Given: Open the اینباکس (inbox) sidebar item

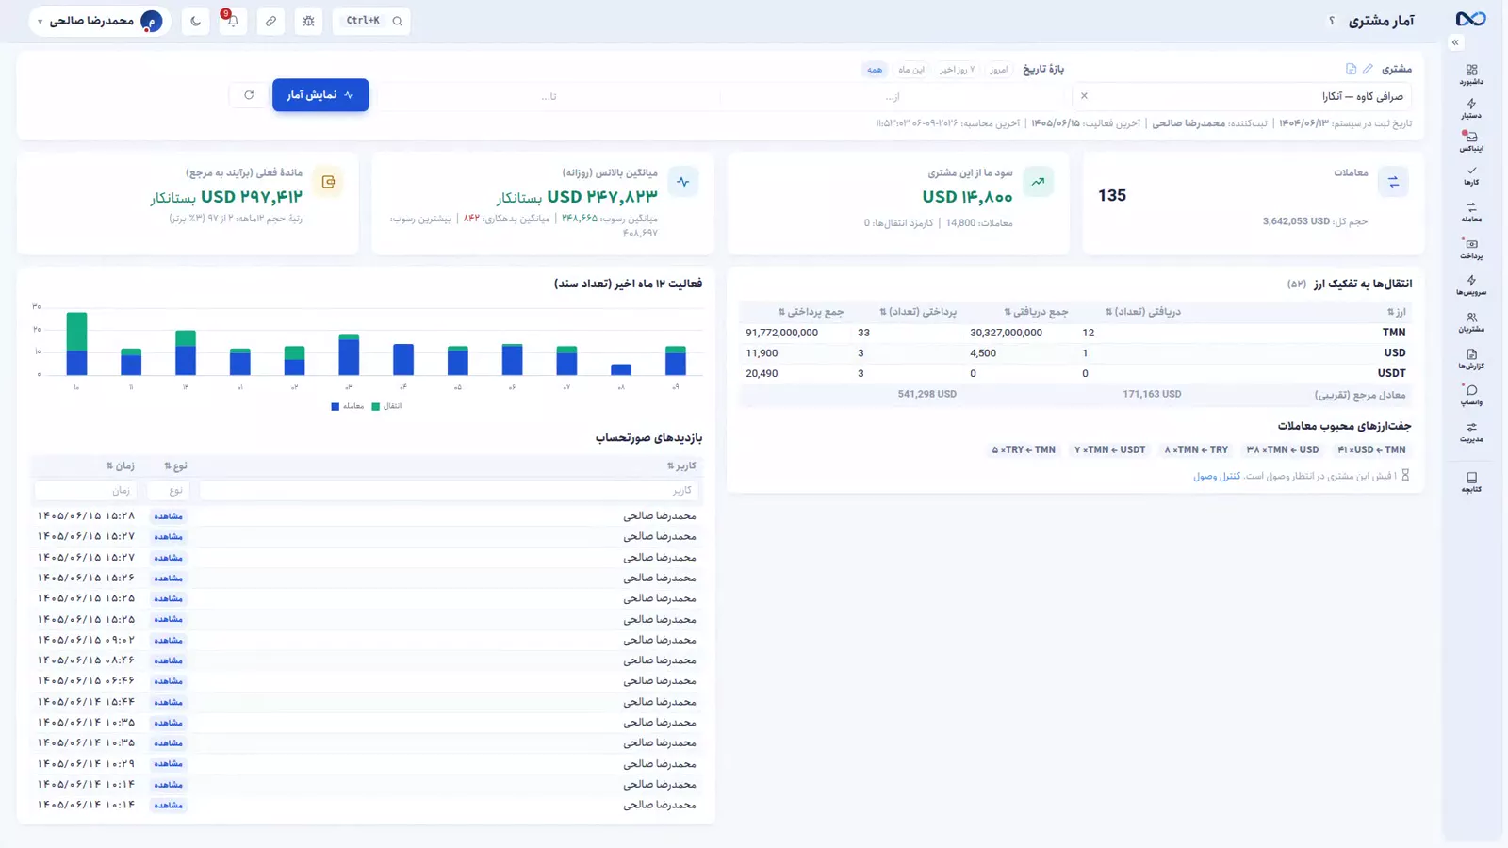Looking at the screenshot, I should [x=1471, y=141].
